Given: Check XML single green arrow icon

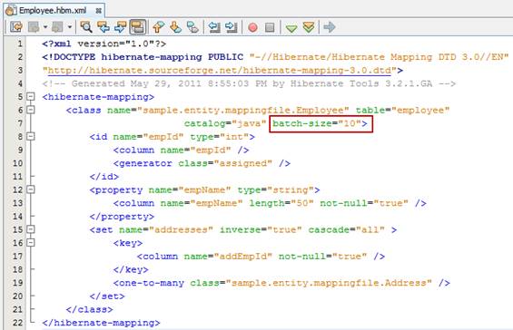Looking at the screenshot, I should coord(291,28).
